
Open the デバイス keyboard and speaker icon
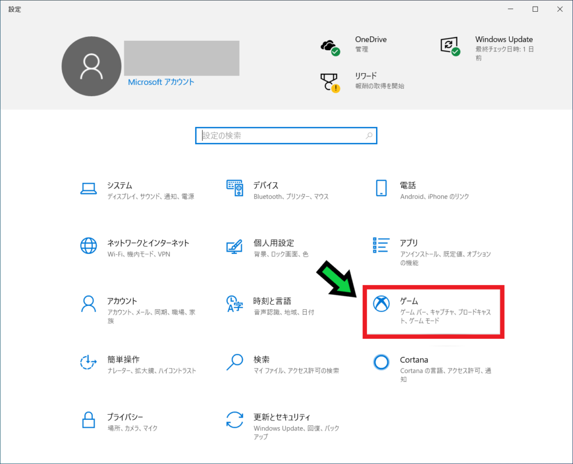click(234, 188)
